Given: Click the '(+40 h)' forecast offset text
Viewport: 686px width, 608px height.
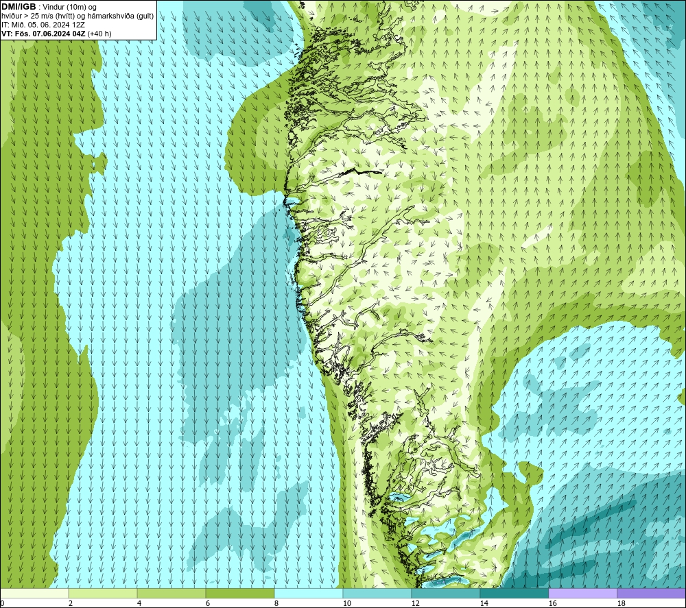Looking at the screenshot, I should 99,34.
